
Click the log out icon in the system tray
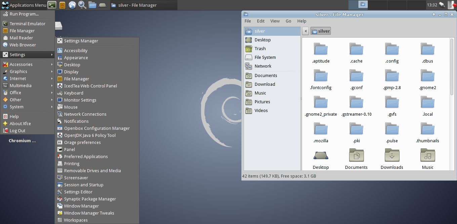pos(452,5)
